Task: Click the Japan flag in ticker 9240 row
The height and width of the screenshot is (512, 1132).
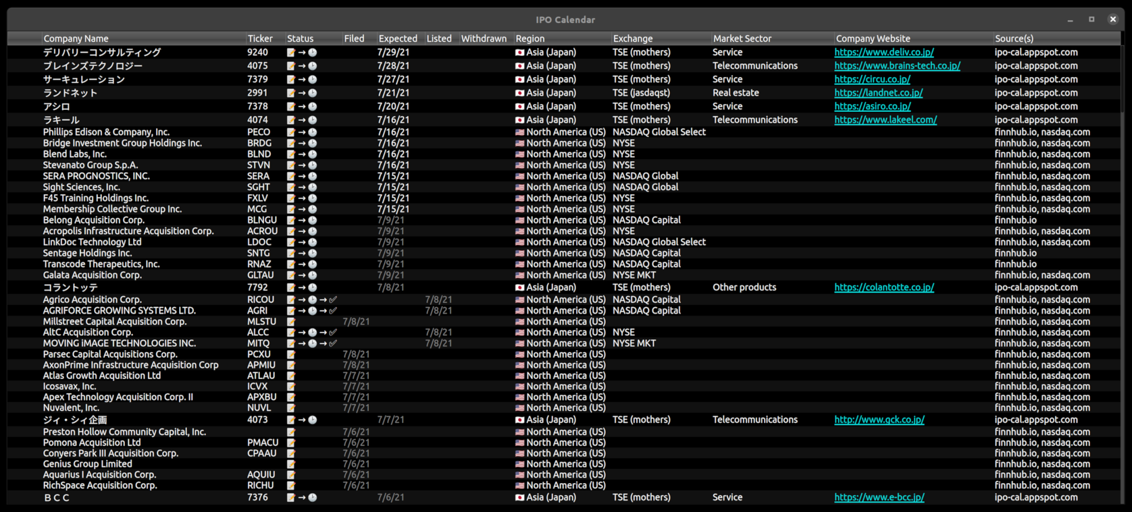Action: pyautogui.click(x=519, y=52)
